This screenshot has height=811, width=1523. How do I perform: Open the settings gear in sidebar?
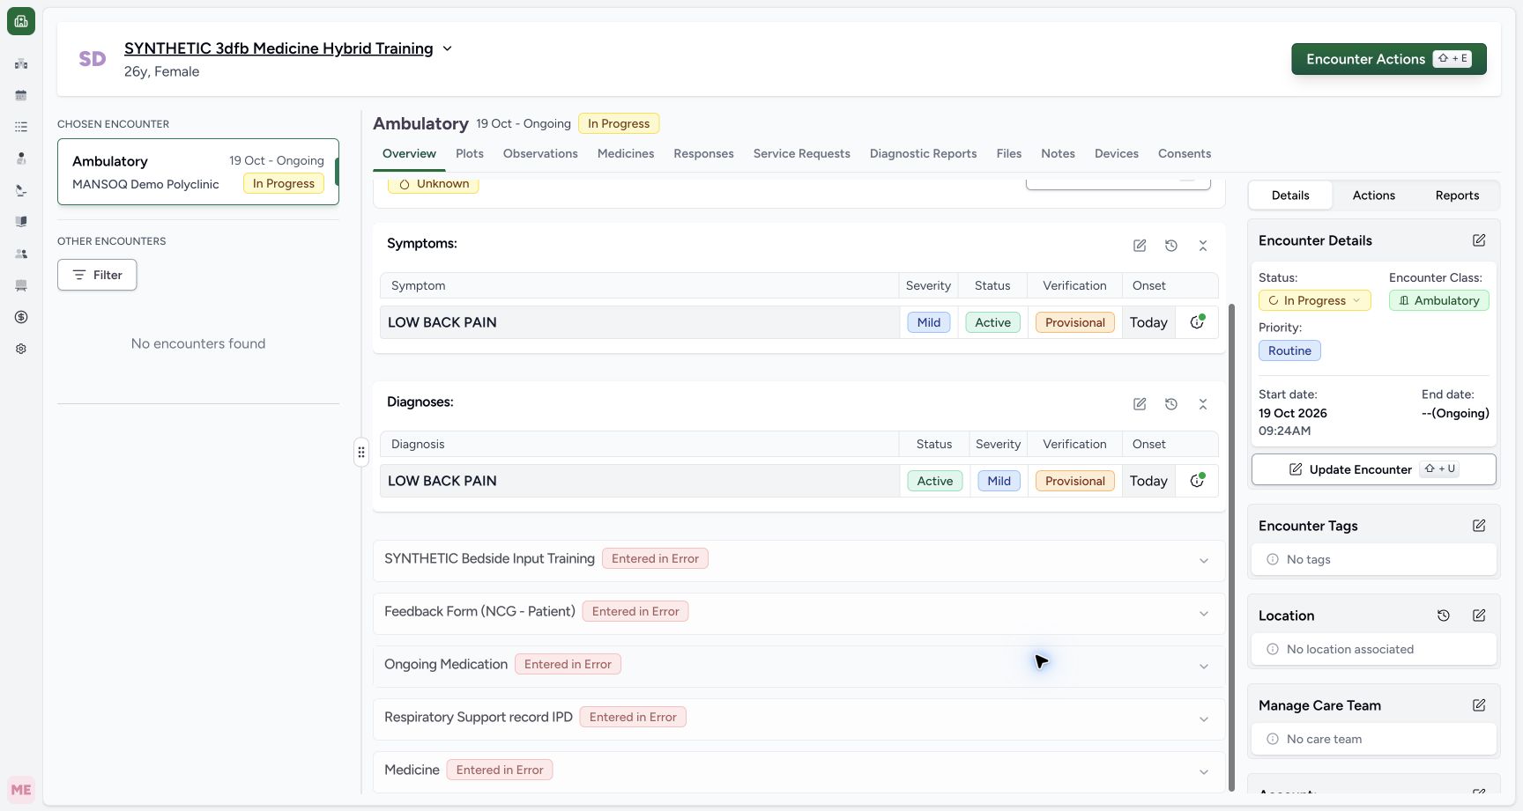tap(21, 349)
